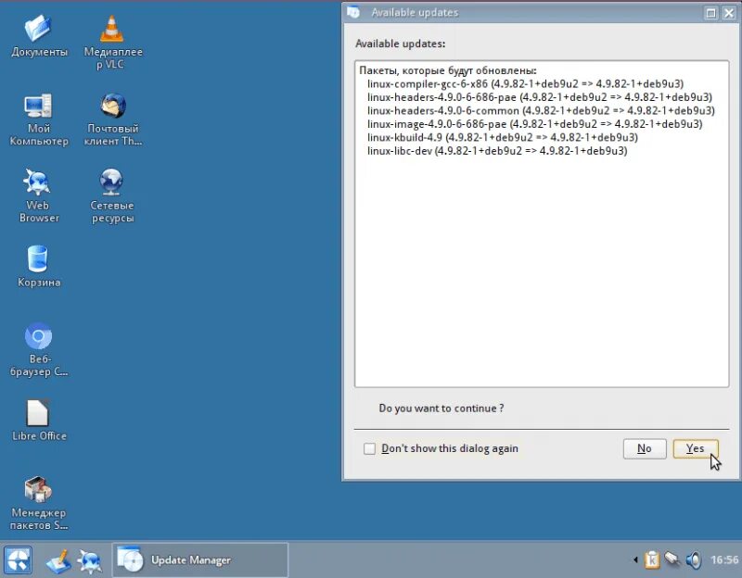The image size is (742, 578).
Task: Confirm updates with the Yes button
Action: pyautogui.click(x=696, y=448)
